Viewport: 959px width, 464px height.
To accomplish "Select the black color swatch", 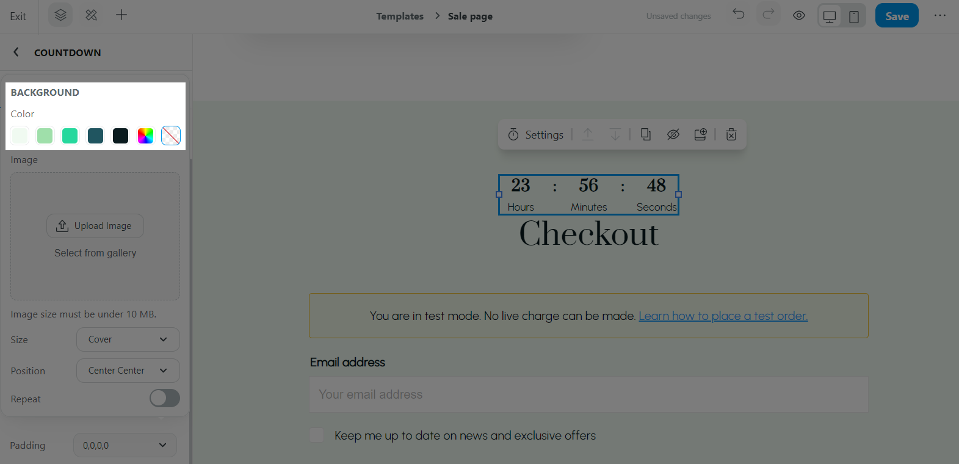I will pos(121,136).
